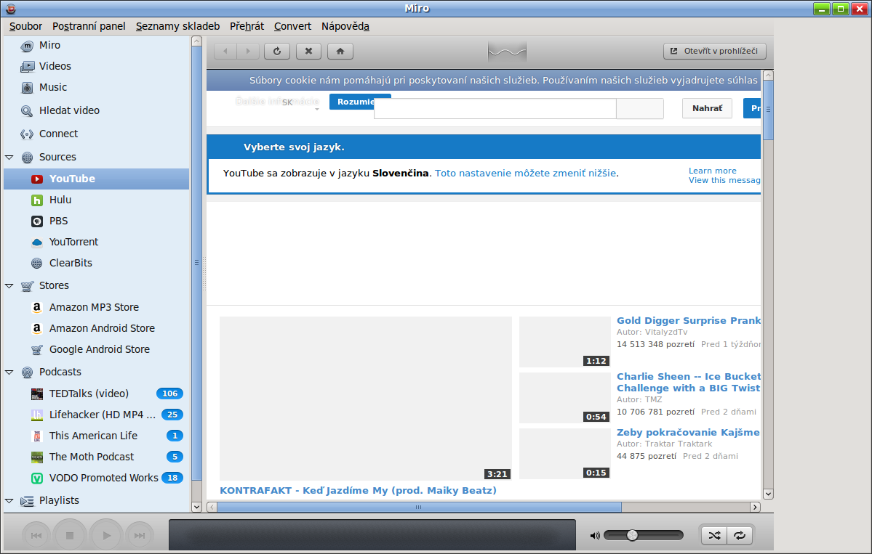Skip to next track
Image resolution: width=872 pixels, height=554 pixels.
[x=140, y=536]
